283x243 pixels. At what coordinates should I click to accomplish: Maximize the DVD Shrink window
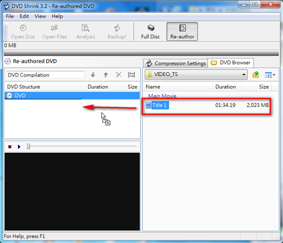[255, 4]
